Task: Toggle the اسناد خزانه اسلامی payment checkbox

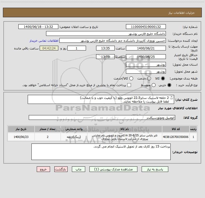Action: tap(129, 85)
